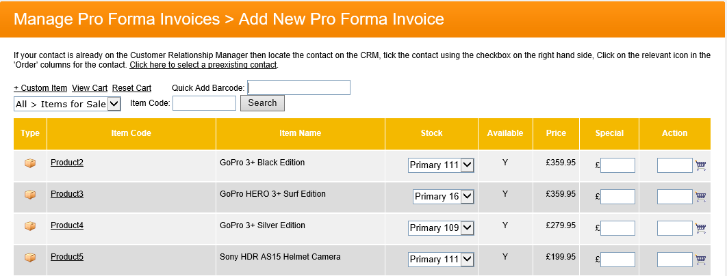Click the box type icon for Product2
The image size is (727, 276).
[x=30, y=163]
